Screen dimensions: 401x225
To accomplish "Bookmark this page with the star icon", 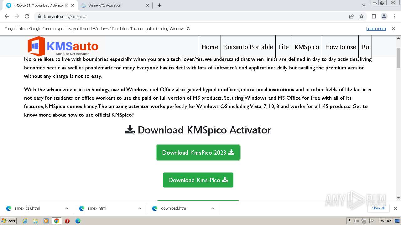I will (x=362, y=16).
